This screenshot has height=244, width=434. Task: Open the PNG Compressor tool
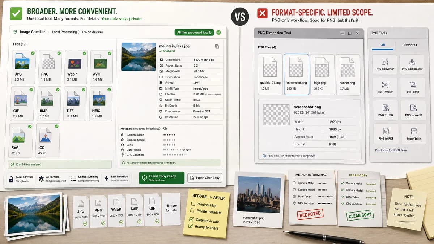tap(412, 64)
